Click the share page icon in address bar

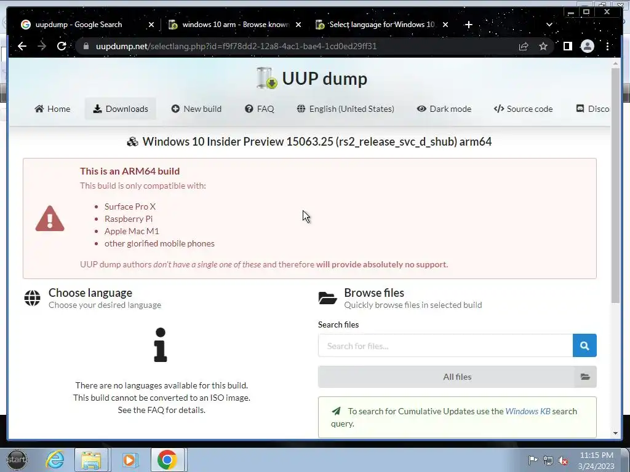[524, 47]
